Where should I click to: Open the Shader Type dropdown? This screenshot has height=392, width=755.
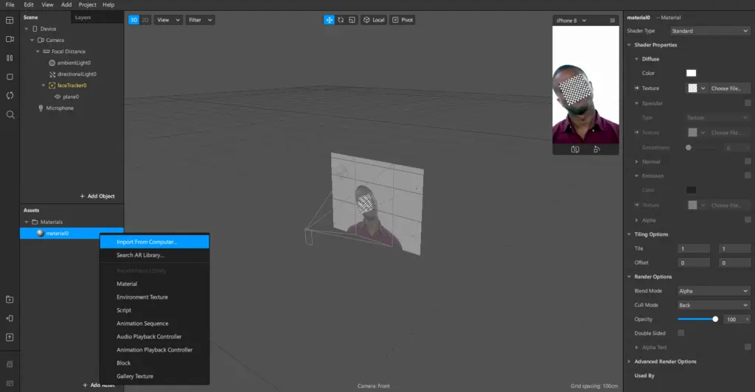709,31
